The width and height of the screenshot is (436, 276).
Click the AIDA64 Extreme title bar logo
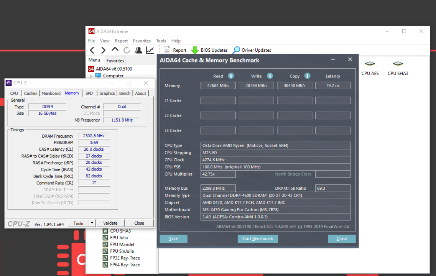(91, 31)
